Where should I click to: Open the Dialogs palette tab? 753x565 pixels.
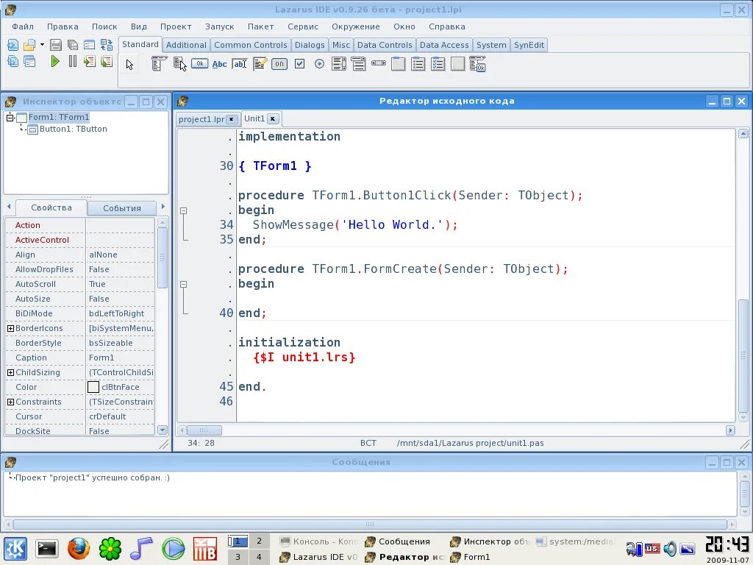point(310,45)
